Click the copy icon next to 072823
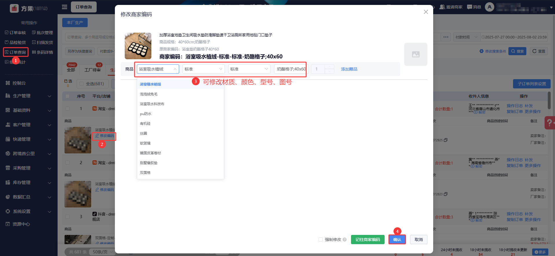The height and width of the screenshot is (256, 555). pos(446,194)
